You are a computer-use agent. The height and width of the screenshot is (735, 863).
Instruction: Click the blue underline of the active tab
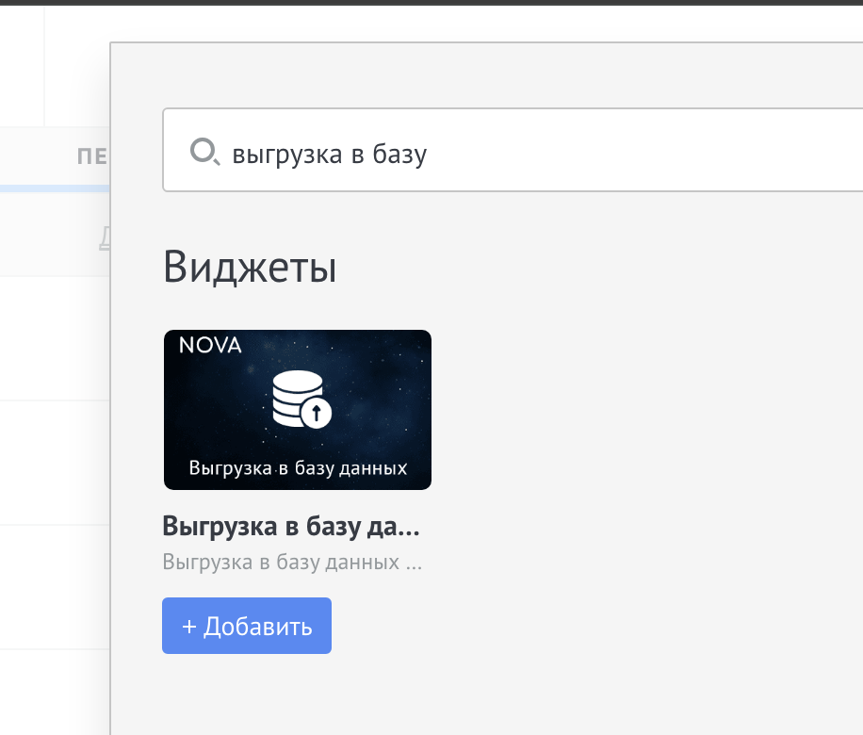click(x=55, y=188)
